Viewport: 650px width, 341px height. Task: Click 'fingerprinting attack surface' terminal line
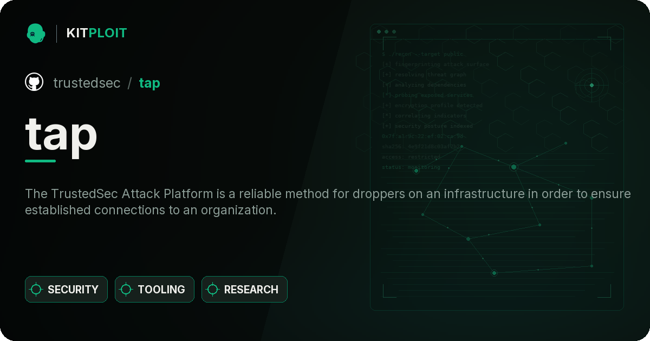435,64
